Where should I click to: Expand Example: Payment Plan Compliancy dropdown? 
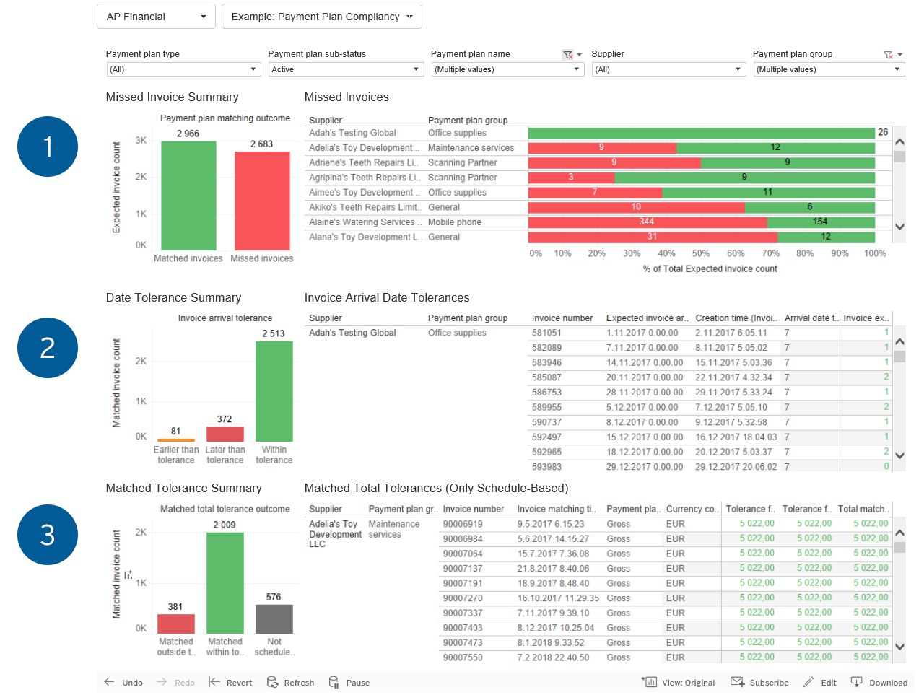pos(322,17)
